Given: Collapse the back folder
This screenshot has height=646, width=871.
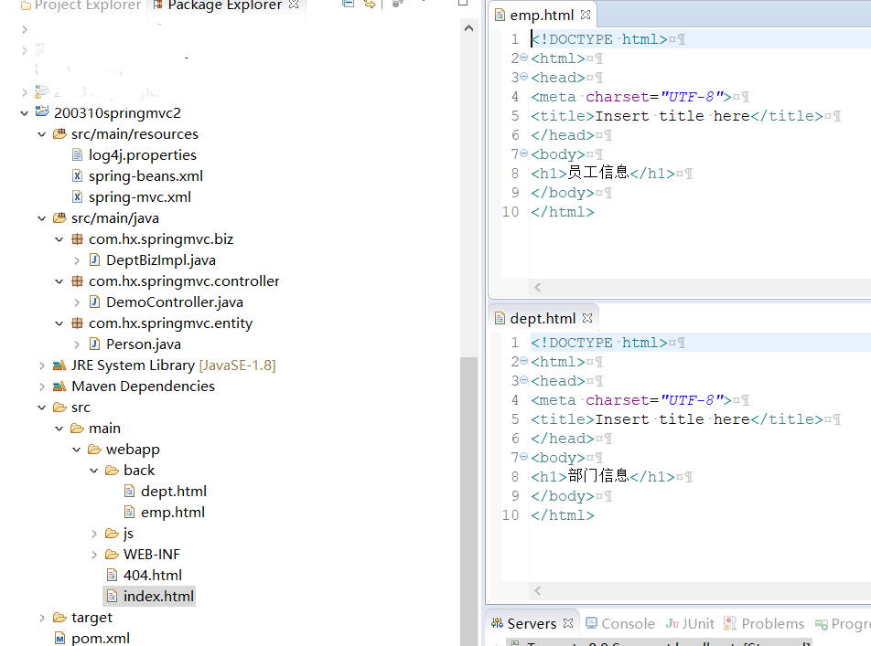Looking at the screenshot, I should pyautogui.click(x=94, y=471).
